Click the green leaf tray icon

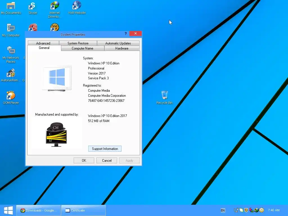[241, 210]
